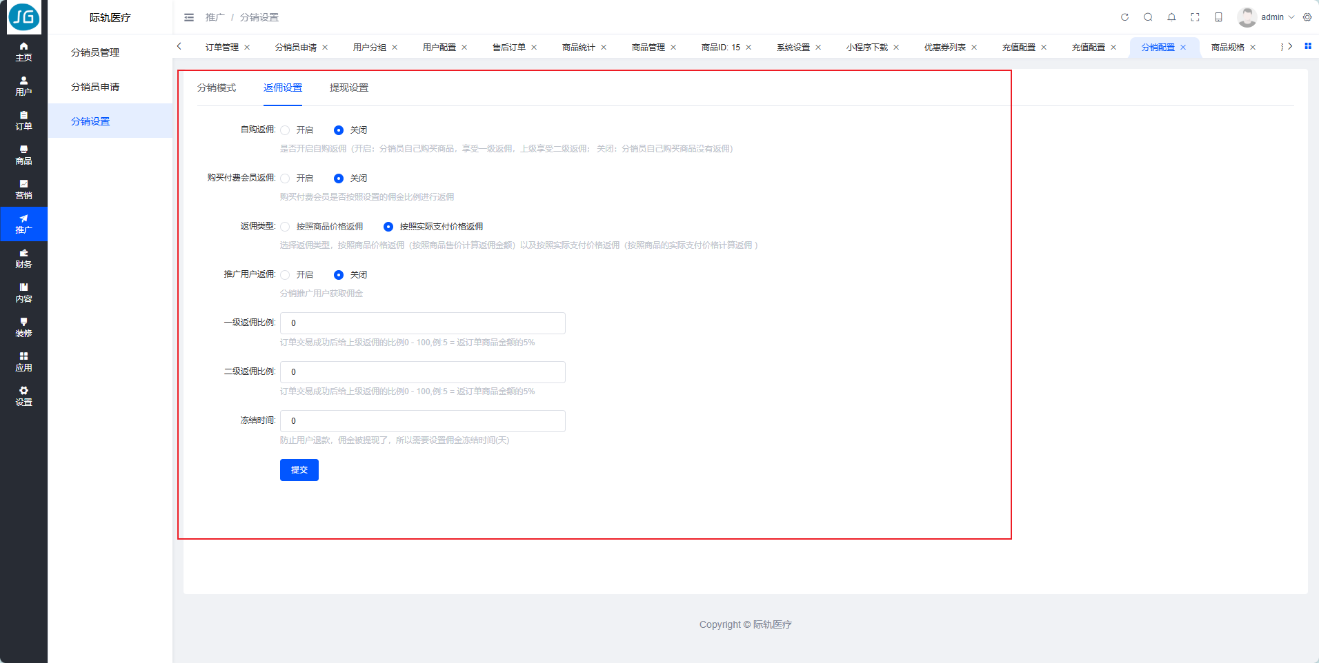Open the 应用 apps section in sidebar
The width and height of the screenshot is (1319, 663).
23,362
